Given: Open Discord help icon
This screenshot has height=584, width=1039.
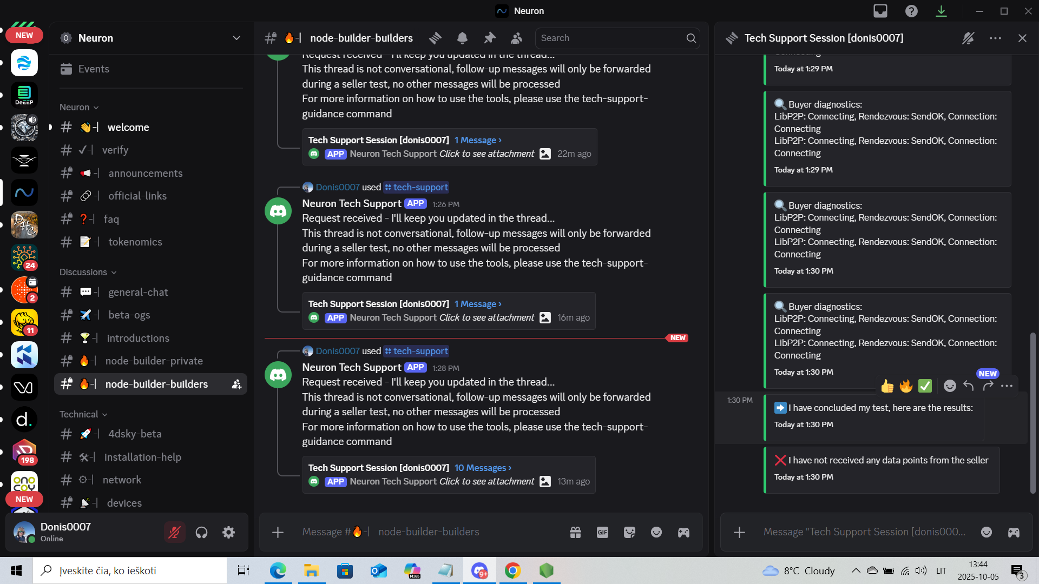Looking at the screenshot, I should (x=911, y=11).
